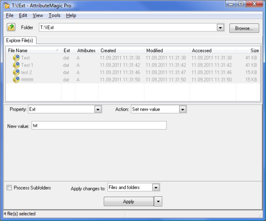Sort by the Accessed column header
The image size is (266, 221).
[x=213, y=50]
